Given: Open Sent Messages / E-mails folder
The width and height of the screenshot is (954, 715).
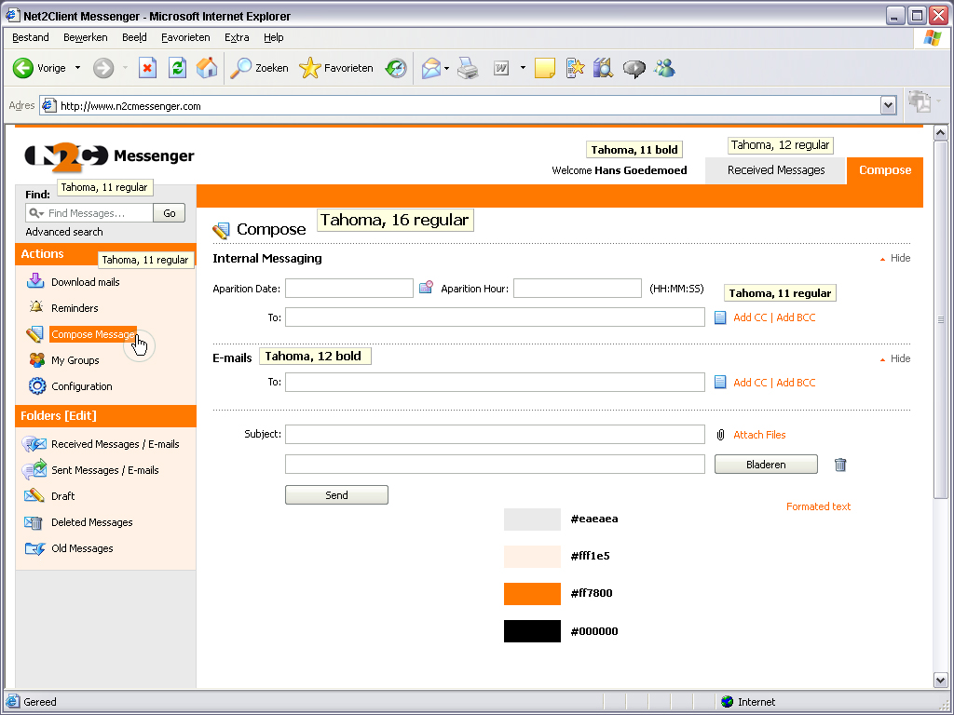Looking at the screenshot, I should (104, 470).
